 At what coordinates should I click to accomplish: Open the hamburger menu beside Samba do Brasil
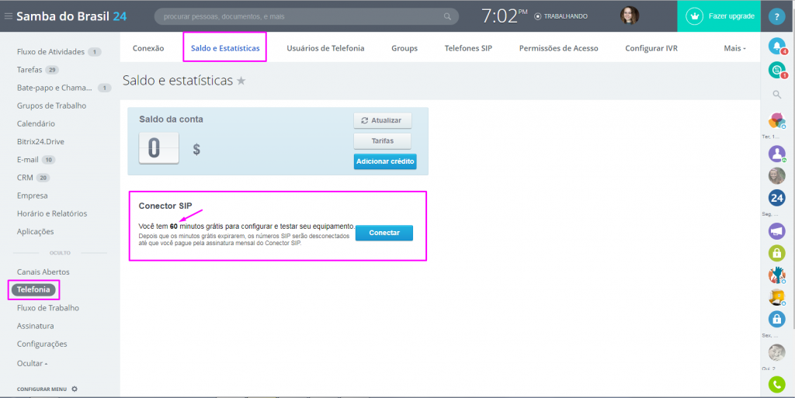click(x=8, y=16)
